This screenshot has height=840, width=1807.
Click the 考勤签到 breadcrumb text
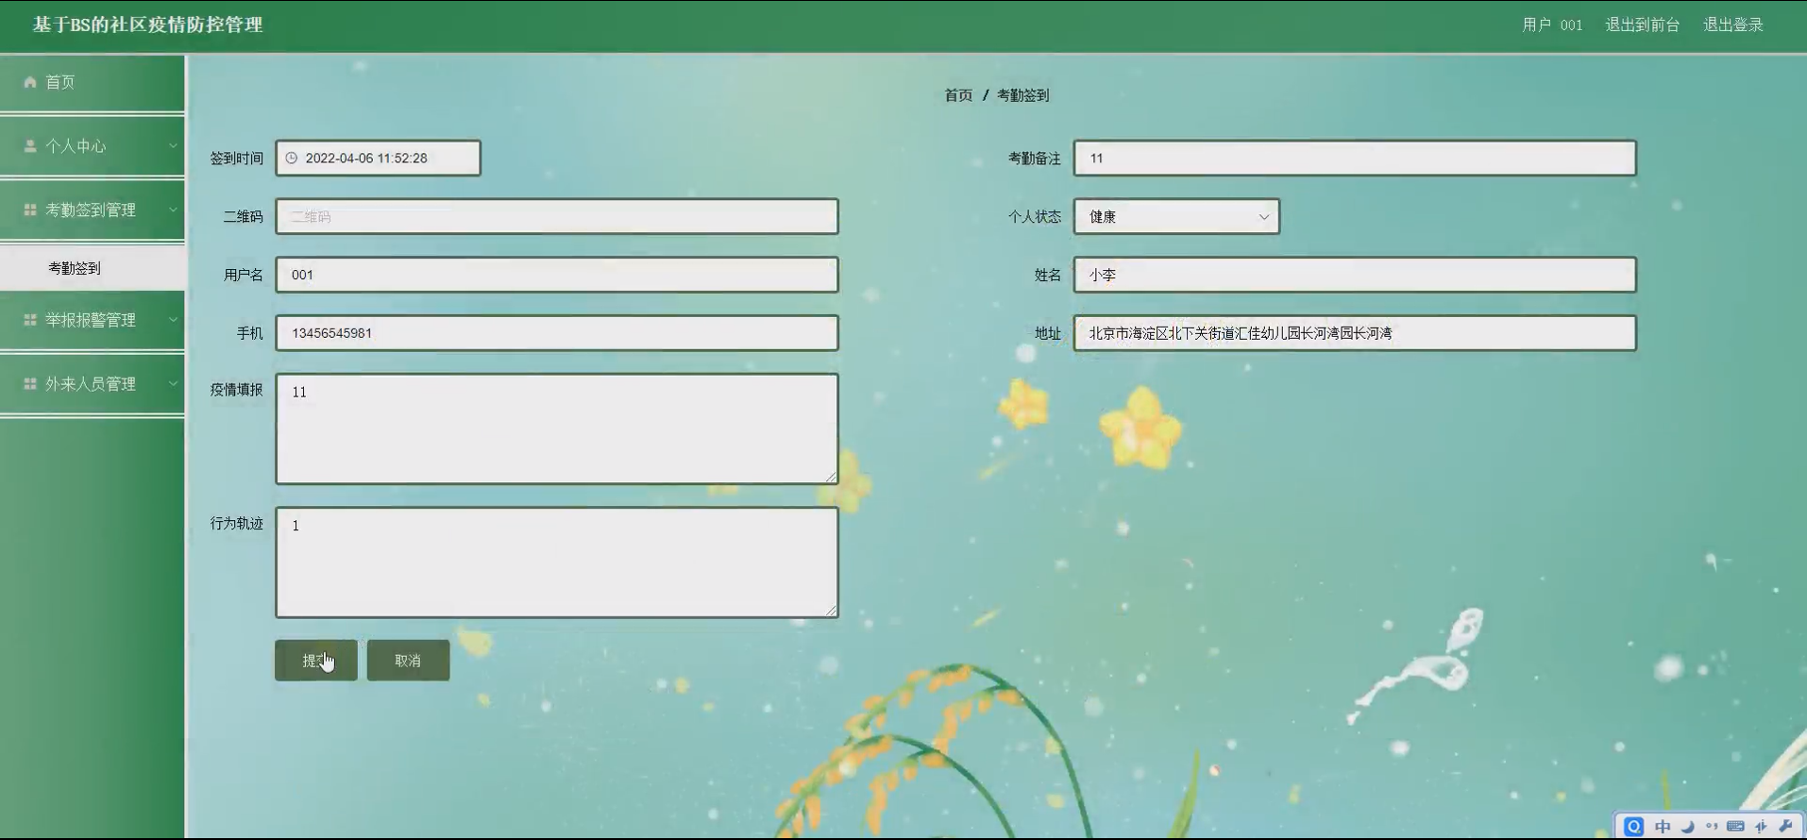click(x=1023, y=95)
